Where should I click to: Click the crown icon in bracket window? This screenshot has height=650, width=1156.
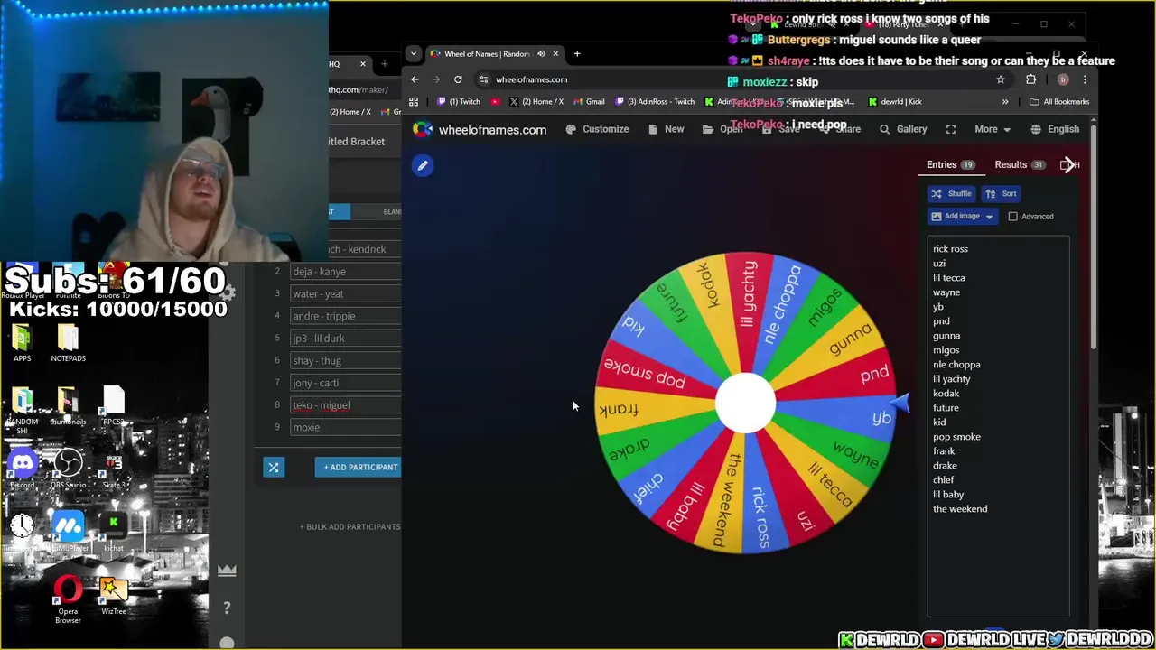click(227, 571)
